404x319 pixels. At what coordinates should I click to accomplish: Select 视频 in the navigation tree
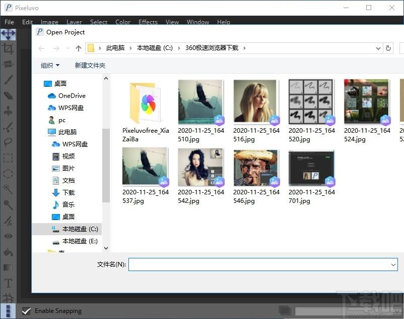click(63, 156)
